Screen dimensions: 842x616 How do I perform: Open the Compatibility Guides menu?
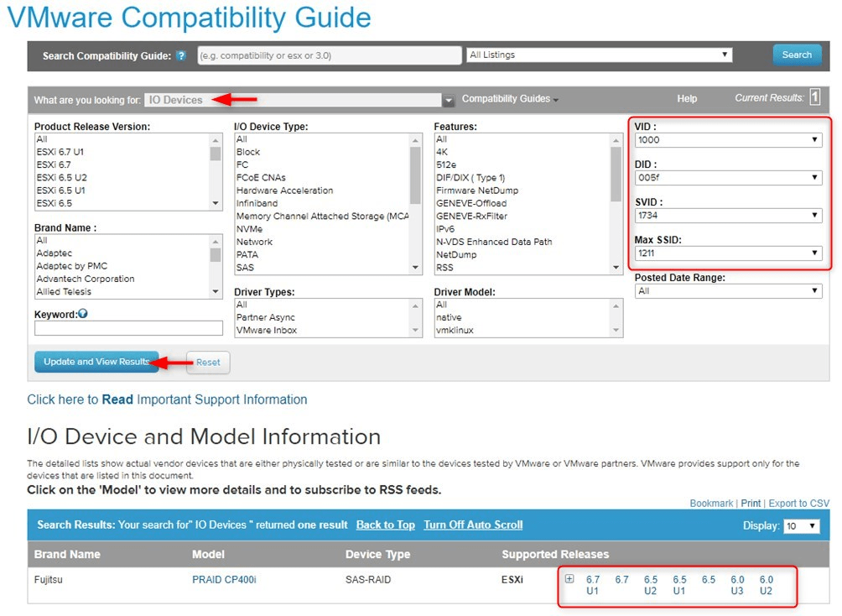tap(510, 99)
